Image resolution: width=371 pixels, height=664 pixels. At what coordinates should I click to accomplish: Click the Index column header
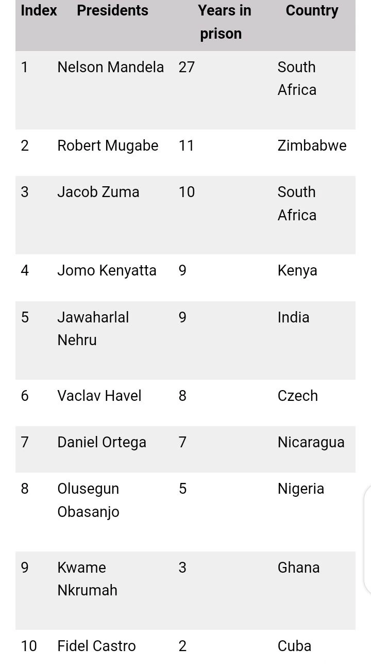39,11
